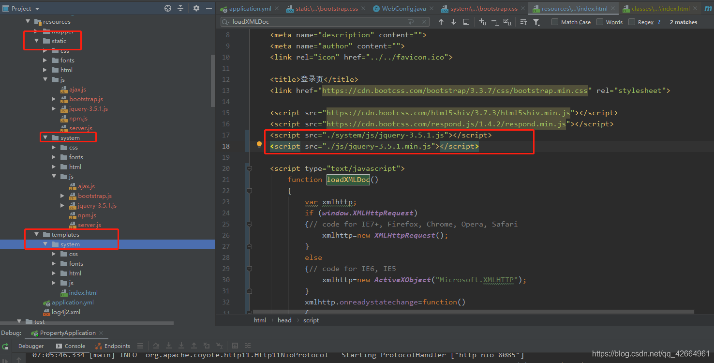This screenshot has height=363, width=714.
Task: Open the search filter funnel
Action: pyautogui.click(x=536, y=22)
